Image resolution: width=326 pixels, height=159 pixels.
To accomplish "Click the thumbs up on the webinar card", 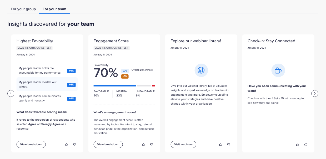I will [220, 144].
